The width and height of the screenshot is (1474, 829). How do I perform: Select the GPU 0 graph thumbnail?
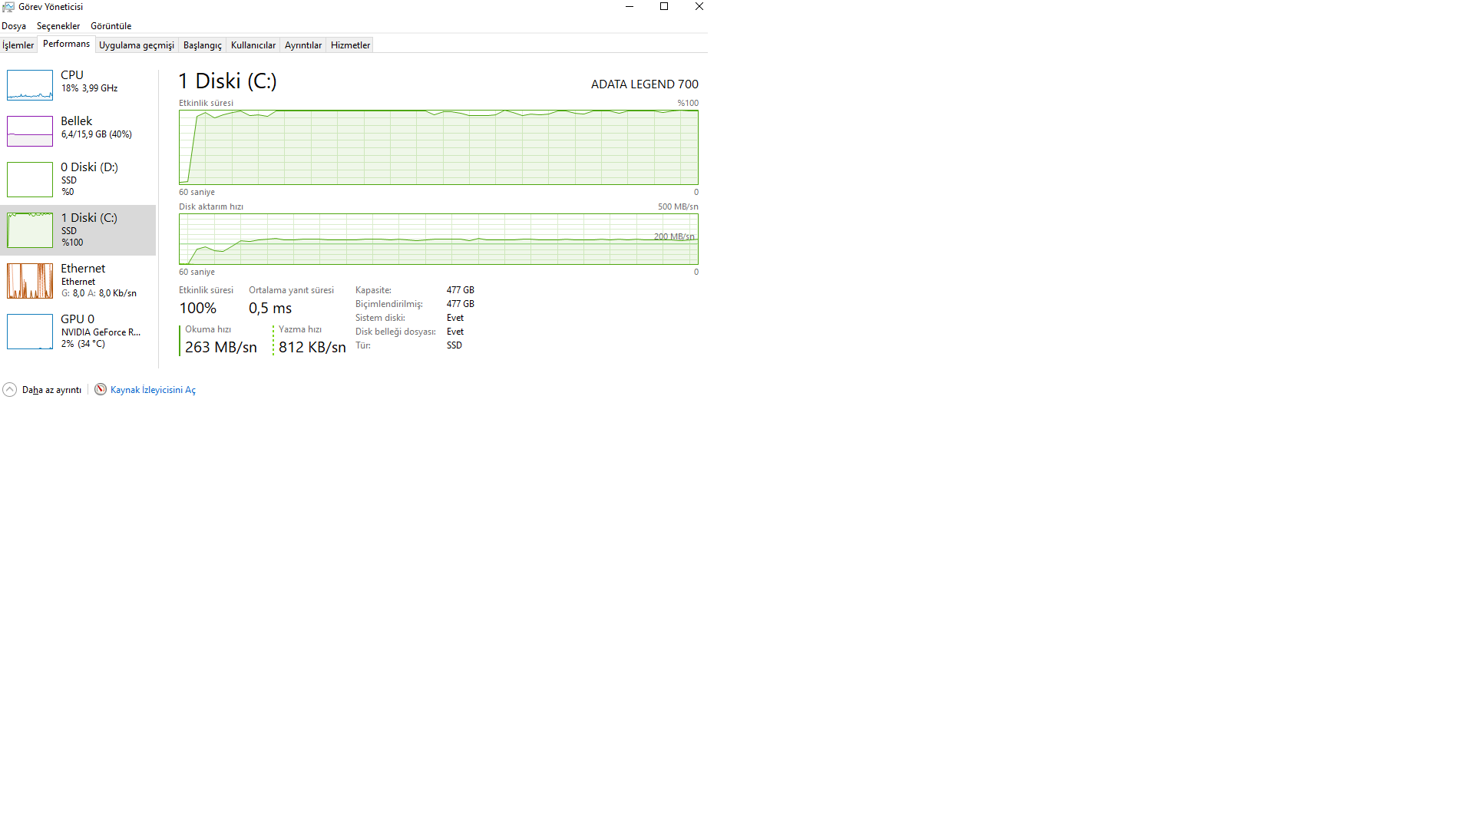tap(30, 331)
